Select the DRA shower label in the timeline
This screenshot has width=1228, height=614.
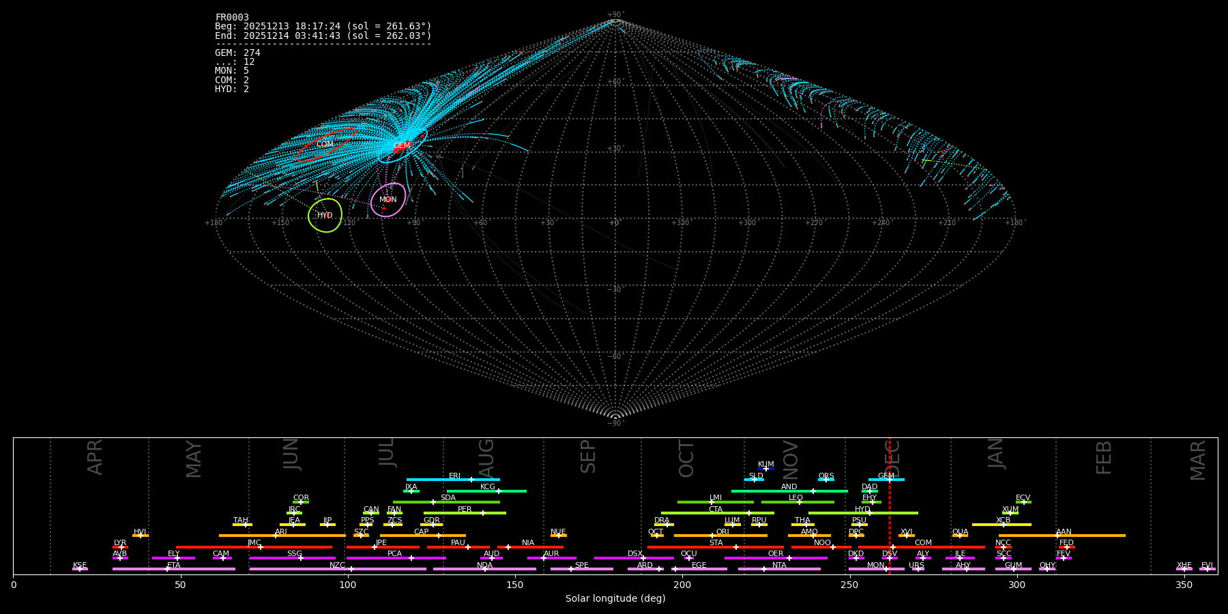coord(662,521)
